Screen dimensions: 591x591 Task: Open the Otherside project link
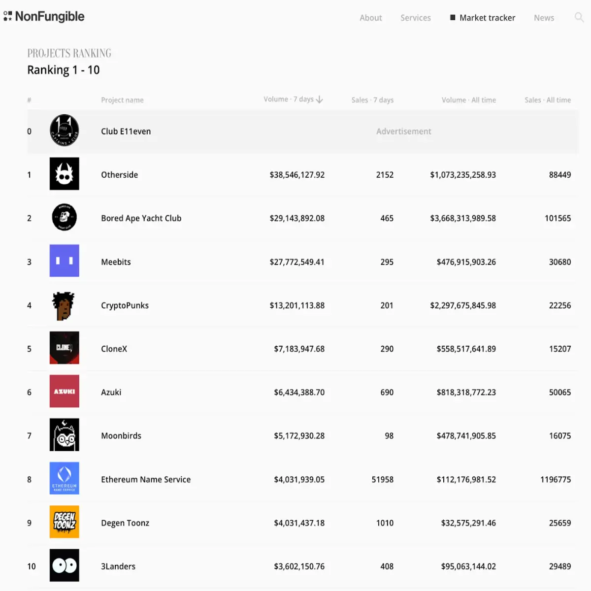120,175
